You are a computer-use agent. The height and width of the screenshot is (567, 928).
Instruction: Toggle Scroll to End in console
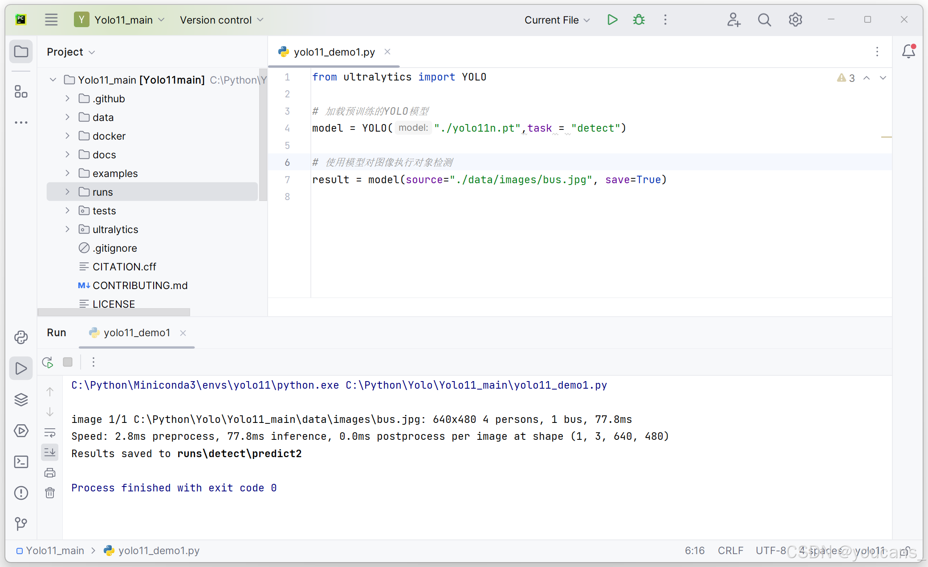(x=50, y=452)
